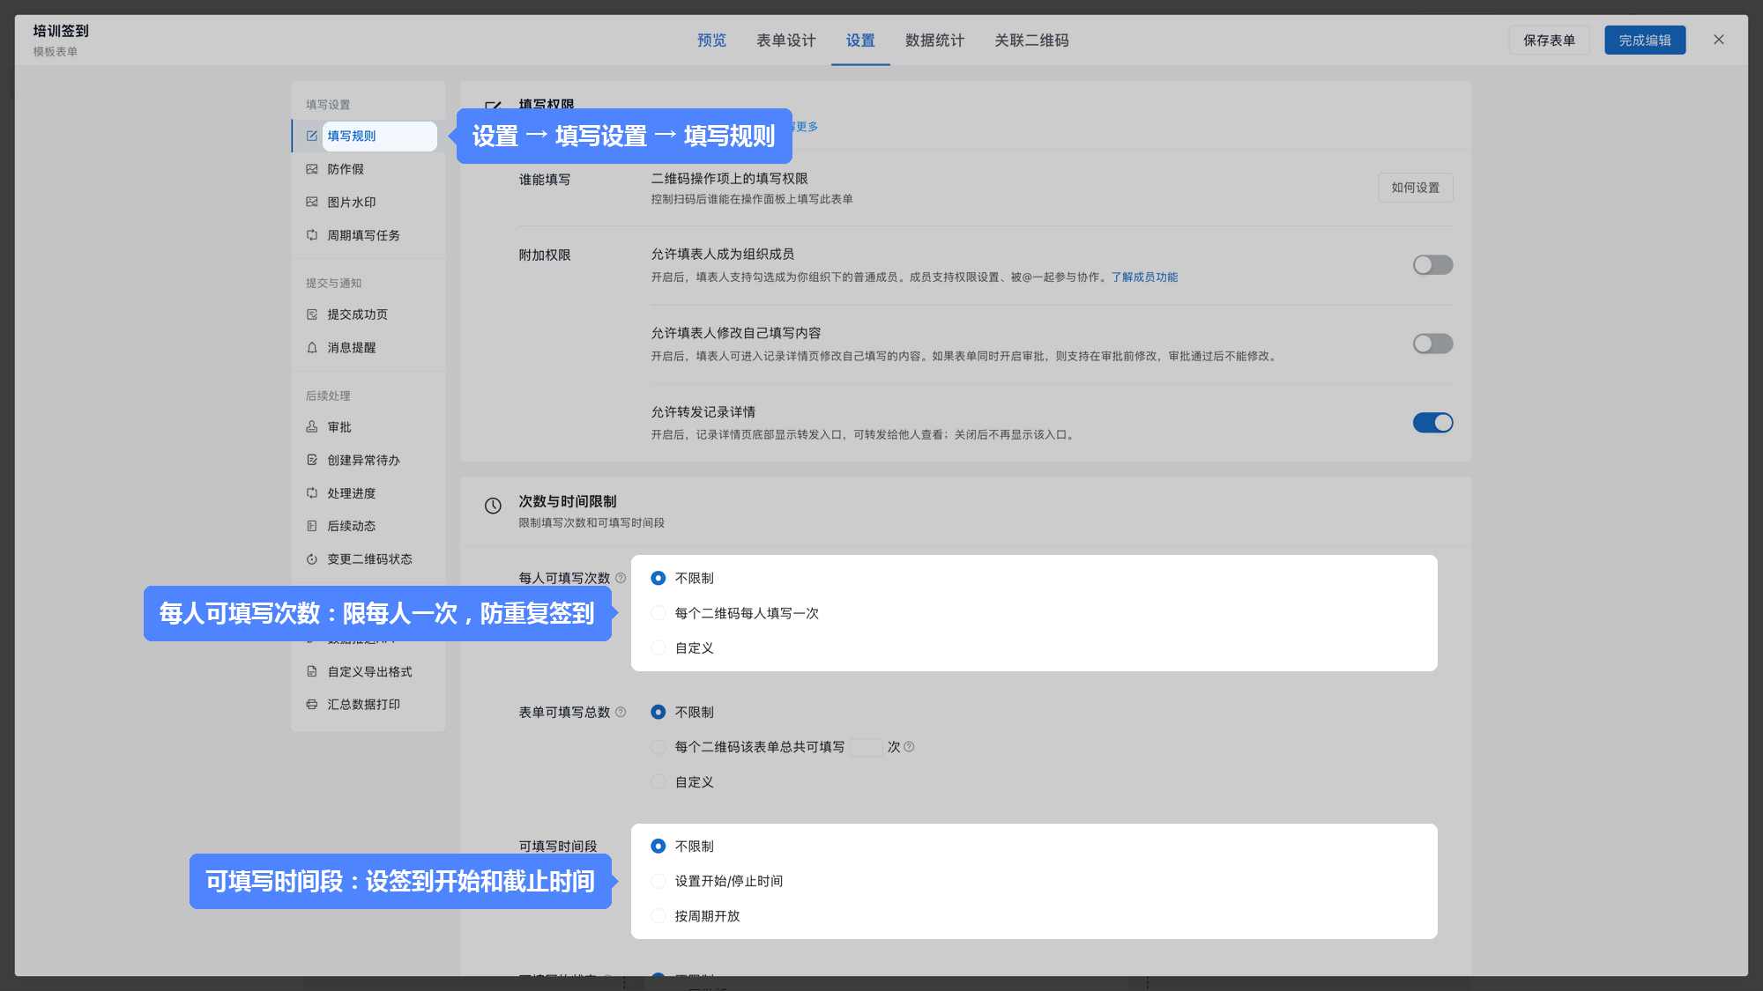
Task: Select 自定义 under 每人可填写次数
Action: (x=658, y=647)
